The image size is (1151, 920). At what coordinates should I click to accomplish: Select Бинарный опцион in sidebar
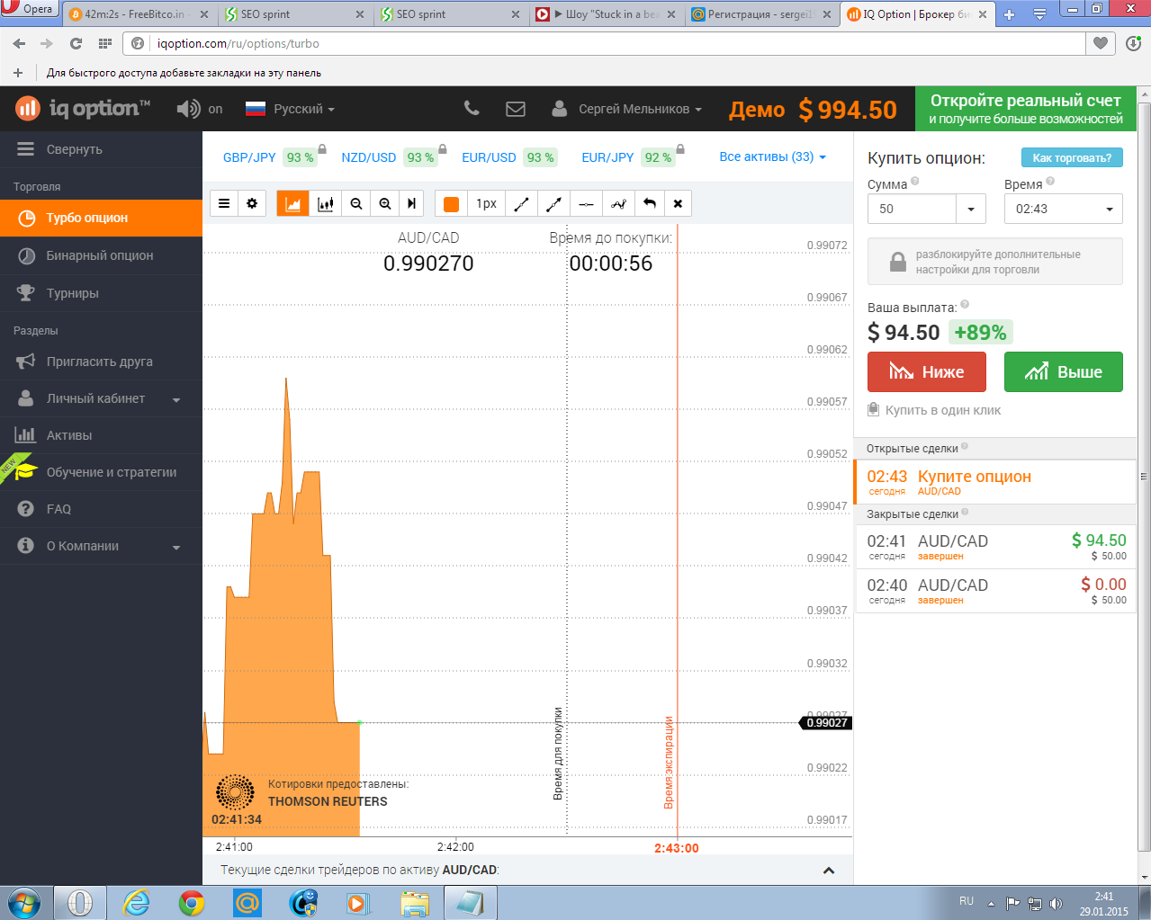[101, 255]
